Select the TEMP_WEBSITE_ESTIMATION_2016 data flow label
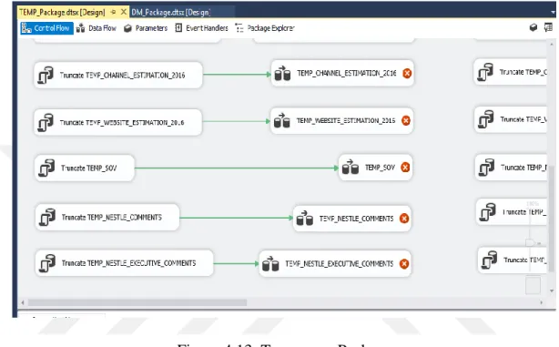Viewport: 559px width, 347px height. click(346, 120)
